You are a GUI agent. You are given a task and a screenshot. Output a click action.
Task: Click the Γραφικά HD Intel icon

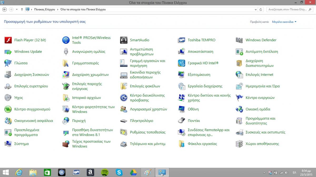pyautogui.click(x=182, y=63)
